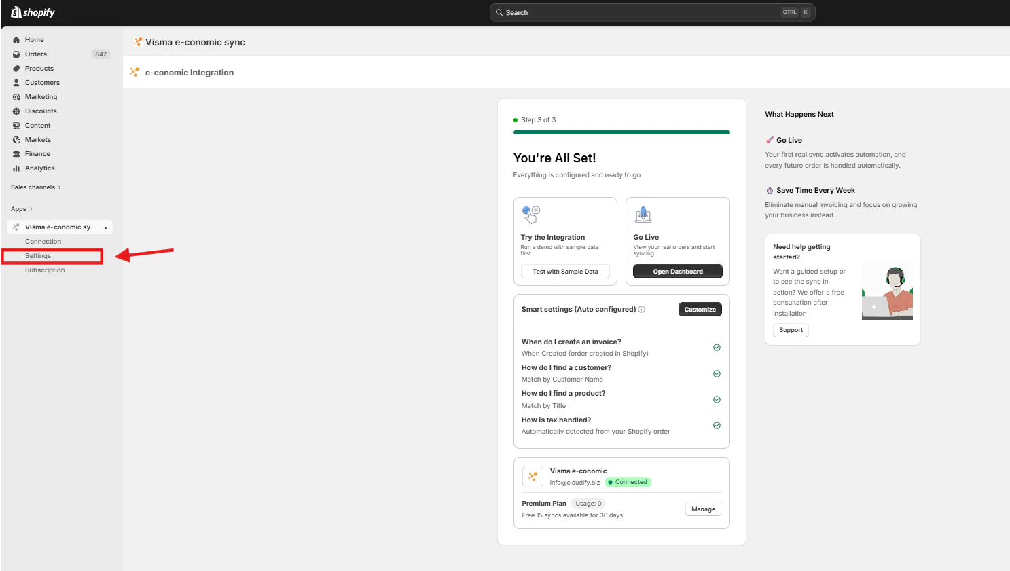Image resolution: width=1010 pixels, height=571 pixels.
Task: Click the checkmark beside 'How do I find a product?'
Action: click(x=717, y=399)
